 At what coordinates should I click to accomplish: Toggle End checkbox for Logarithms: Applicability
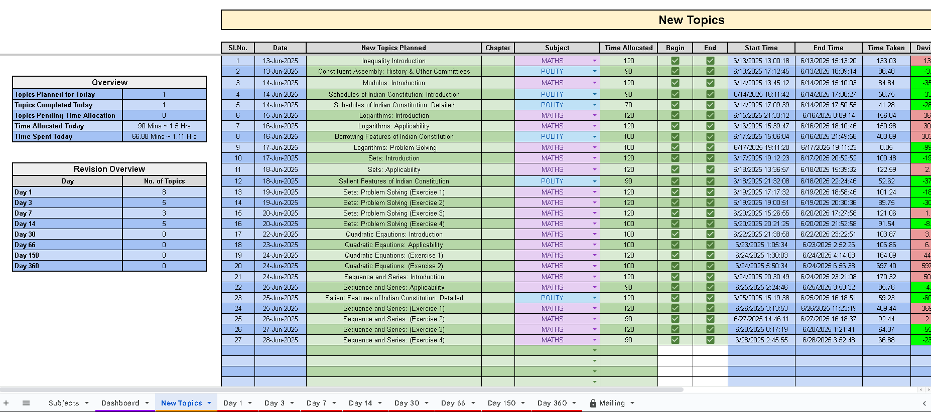click(710, 126)
